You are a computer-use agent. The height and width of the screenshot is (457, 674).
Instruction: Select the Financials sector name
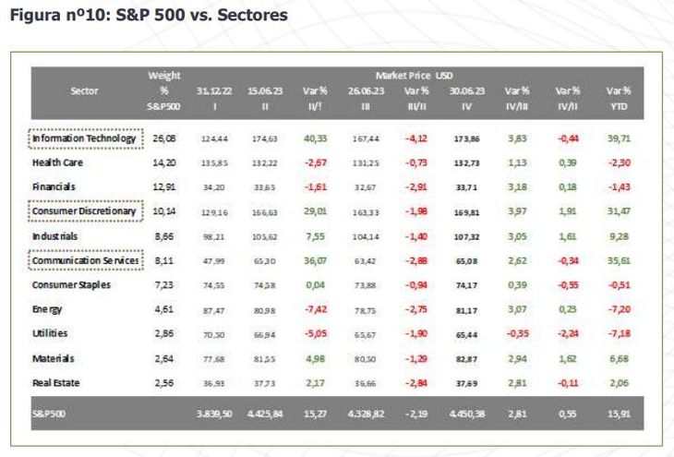(x=55, y=187)
